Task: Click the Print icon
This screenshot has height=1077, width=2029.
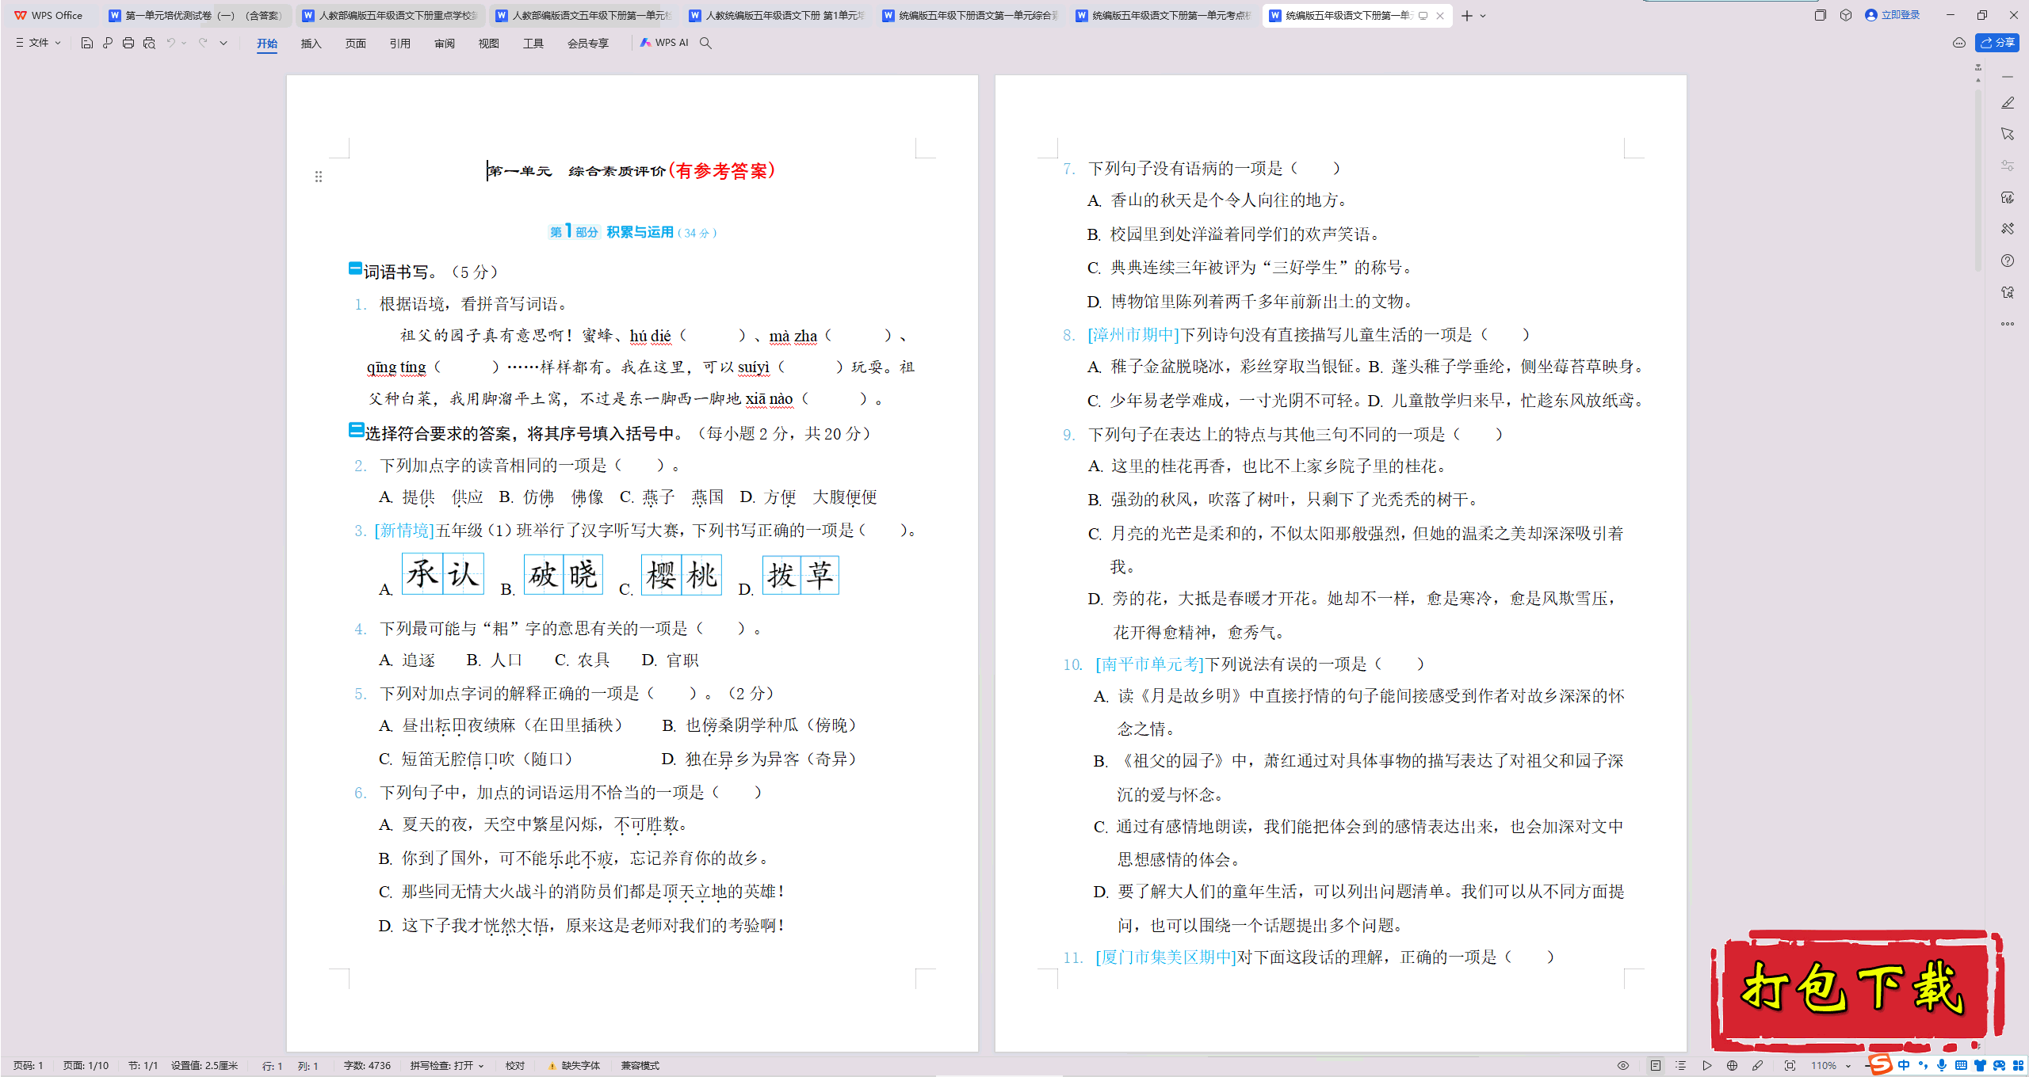Action: click(x=128, y=43)
